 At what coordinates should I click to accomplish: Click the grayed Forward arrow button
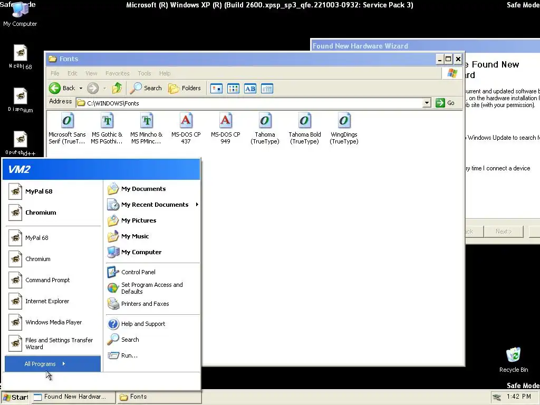click(x=93, y=88)
